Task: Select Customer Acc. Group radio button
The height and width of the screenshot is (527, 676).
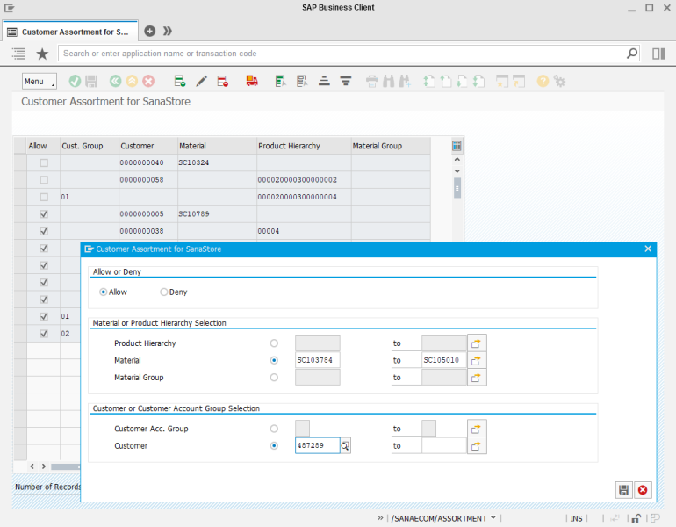Action: click(x=274, y=429)
